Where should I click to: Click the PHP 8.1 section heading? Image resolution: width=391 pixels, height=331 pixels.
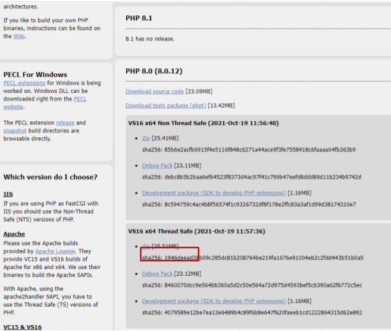point(139,18)
